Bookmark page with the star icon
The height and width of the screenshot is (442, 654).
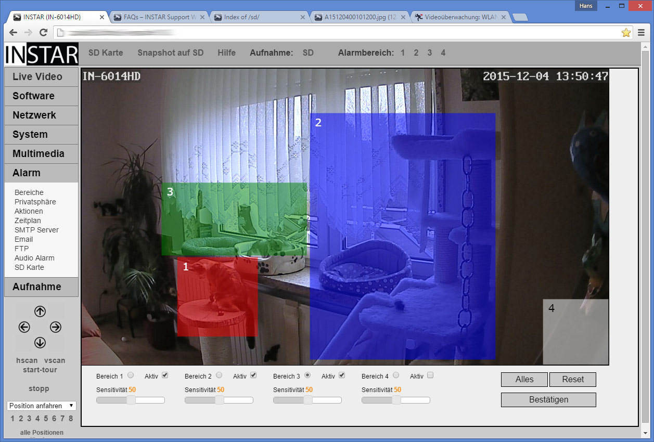click(626, 33)
